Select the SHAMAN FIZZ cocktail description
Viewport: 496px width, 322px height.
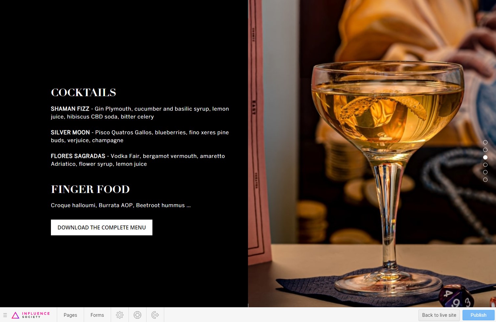pos(140,113)
